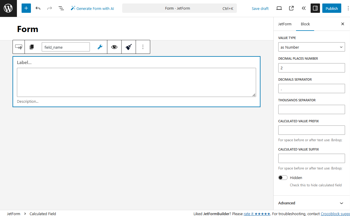Open the device preview laptop icon
This screenshot has height=216, width=350.
pos(279,8)
